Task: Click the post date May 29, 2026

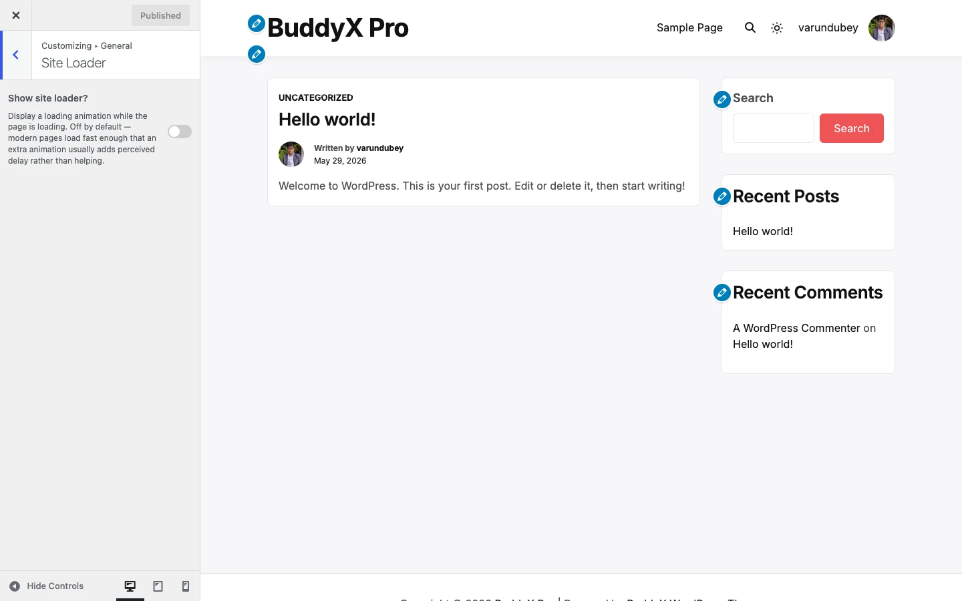Action: (340, 161)
